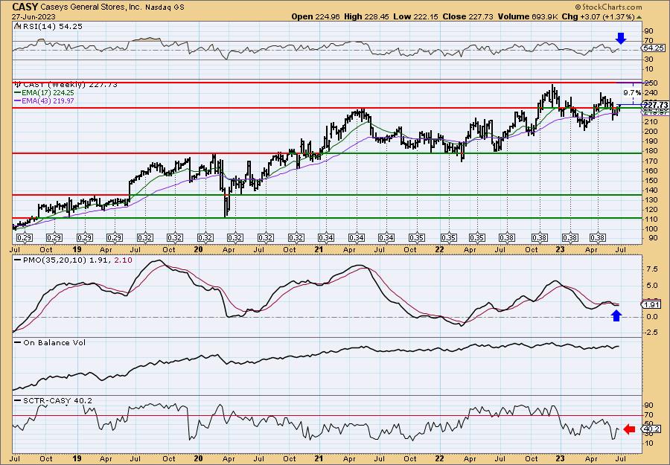This screenshot has height=465, width=670.
Task: Click the 9.7% upside target label
Action: (x=632, y=93)
